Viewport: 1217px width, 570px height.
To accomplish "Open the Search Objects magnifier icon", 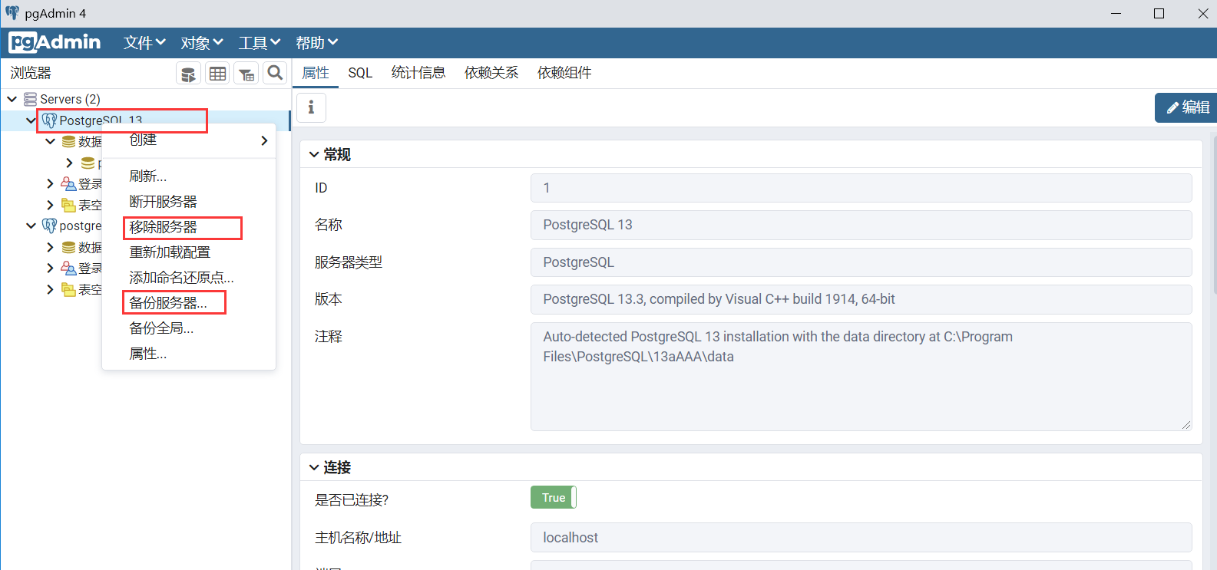I will (x=275, y=74).
